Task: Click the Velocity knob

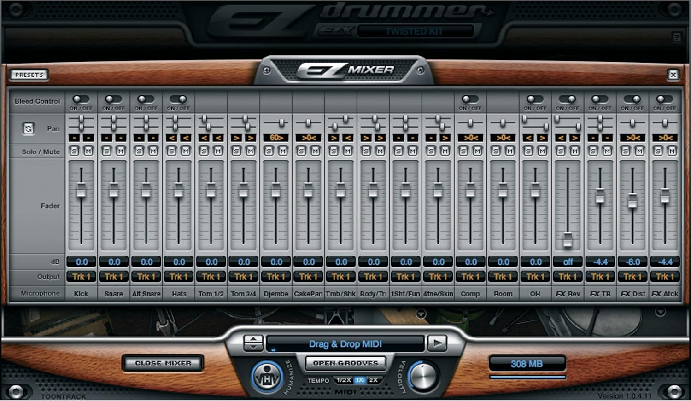Action: click(x=422, y=376)
